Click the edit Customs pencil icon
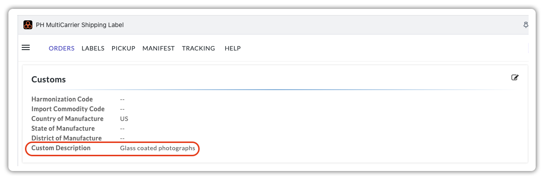Viewport: 545px width, 179px height. (515, 78)
